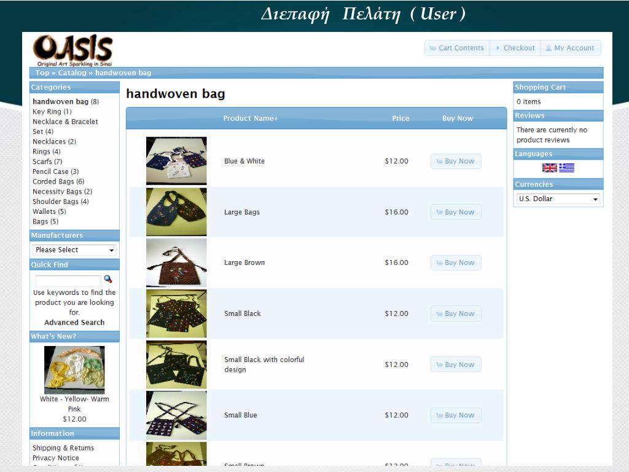Sort by Price column header
Screen dimensions: 629x472
400,119
